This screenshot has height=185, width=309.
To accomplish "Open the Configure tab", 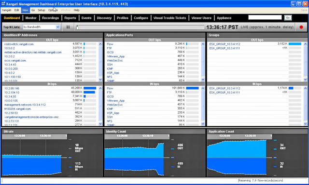I will pyautogui.click(x=141, y=18).
